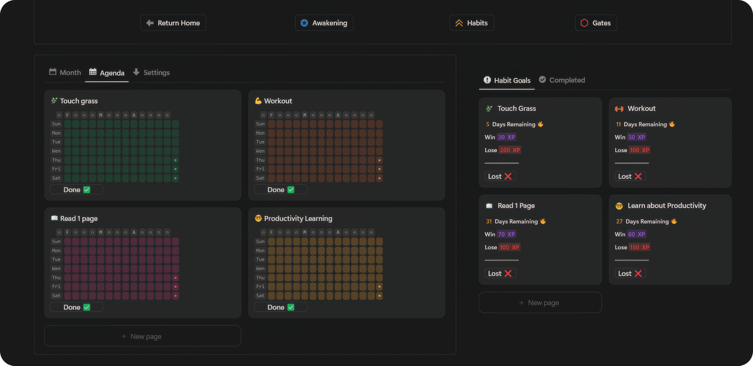Screen dimensions: 753x366
Task: Click the Completed tab checkmark icon
Action: [542, 80]
